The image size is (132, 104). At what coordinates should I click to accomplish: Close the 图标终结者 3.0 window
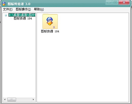coord(124,2)
